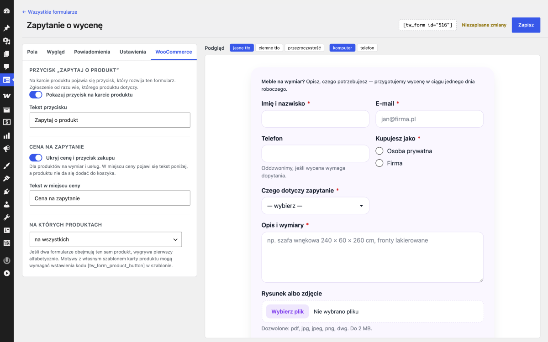Screen dimensions: 548x342
Task: Toggle 'Ukryj cenę i przycisk zakupu' switch
Action: [x=36, y=158]
